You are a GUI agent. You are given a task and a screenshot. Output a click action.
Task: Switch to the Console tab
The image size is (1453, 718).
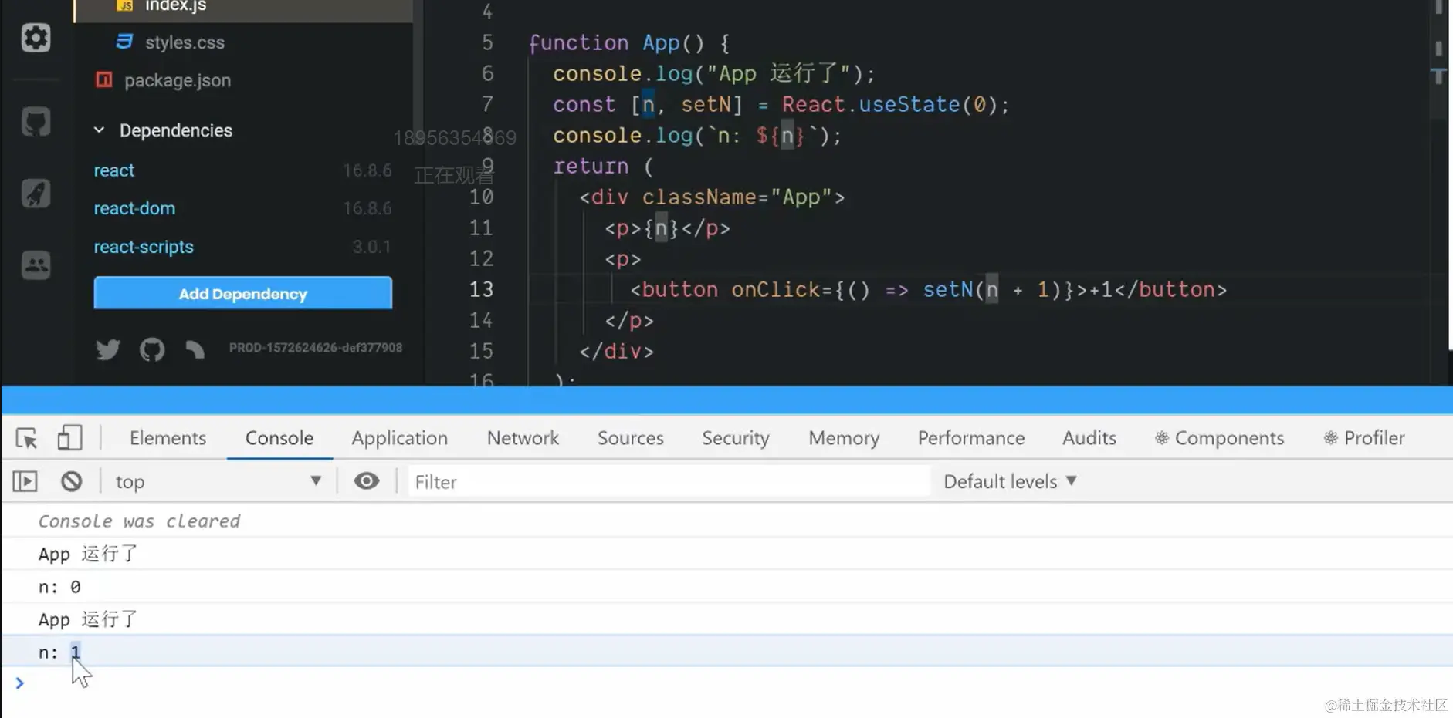pos(279,438)
